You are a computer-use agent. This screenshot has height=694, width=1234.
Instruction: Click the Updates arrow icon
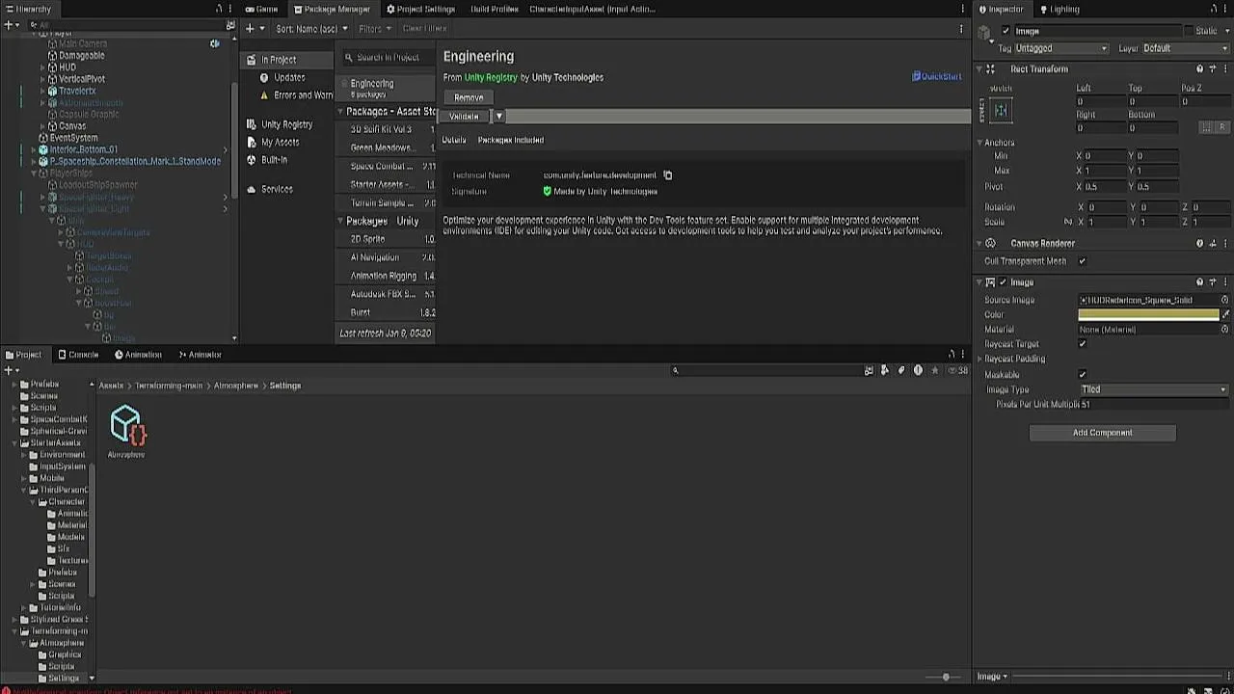click(x=264, y=78)
